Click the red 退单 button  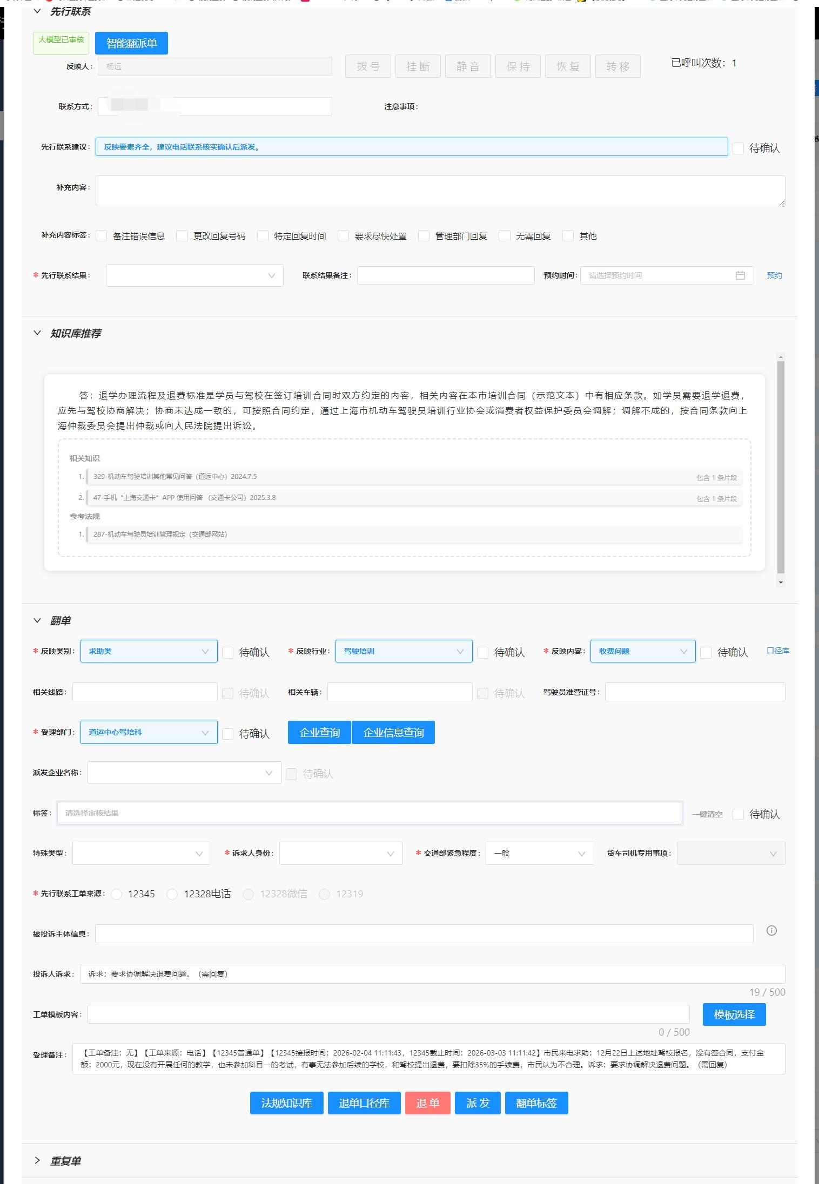427,1103
